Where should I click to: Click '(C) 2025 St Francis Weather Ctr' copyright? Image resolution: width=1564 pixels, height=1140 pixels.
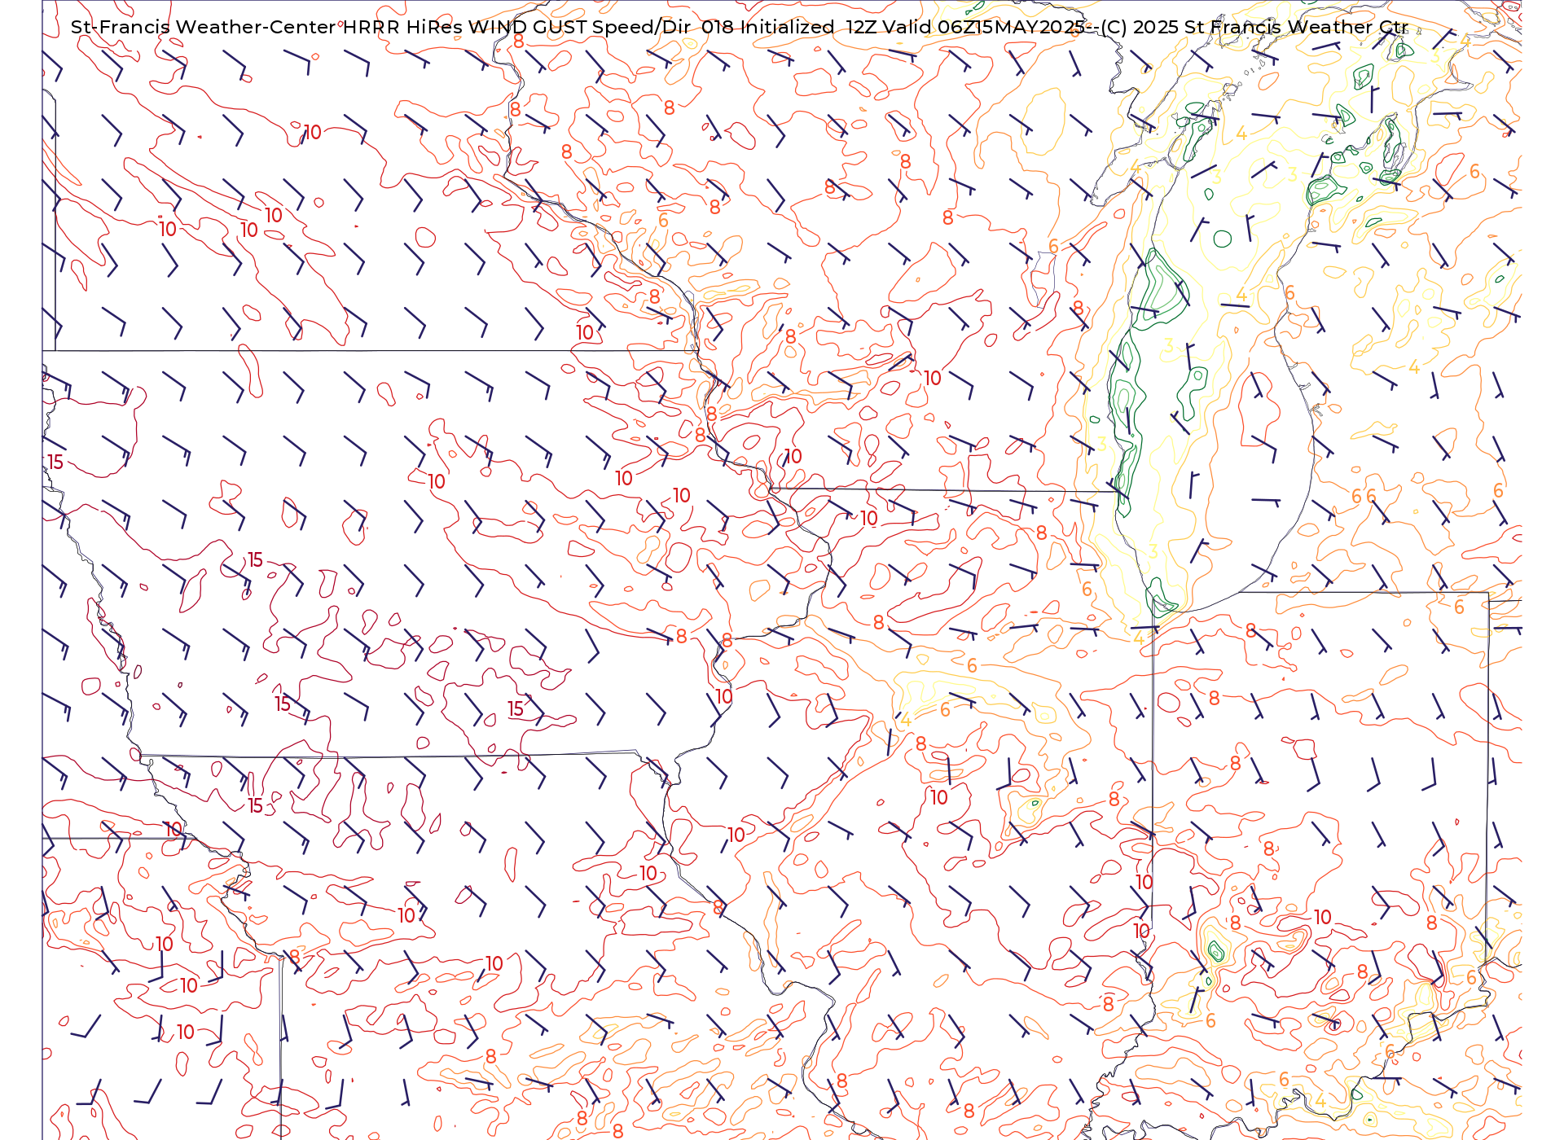tap(1254, 27)
